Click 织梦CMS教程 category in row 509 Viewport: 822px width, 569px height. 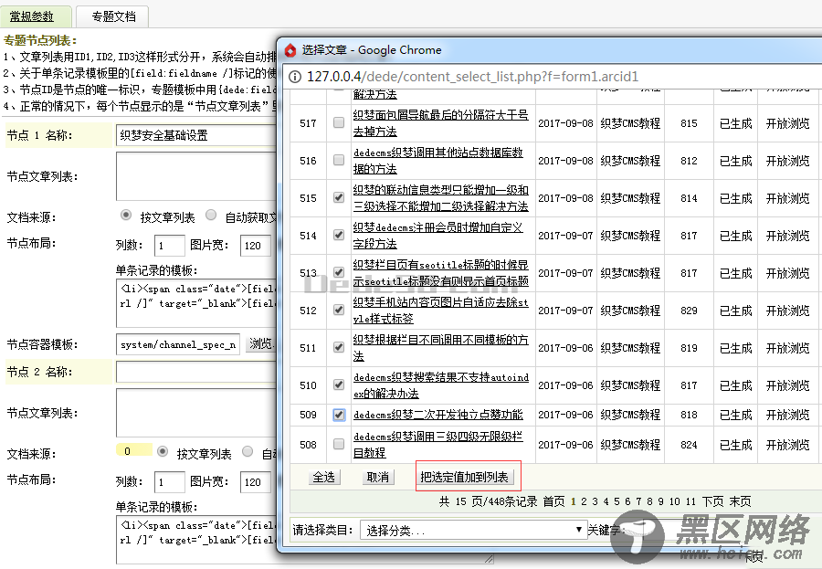pyautogui.click(x=630, y=415)
